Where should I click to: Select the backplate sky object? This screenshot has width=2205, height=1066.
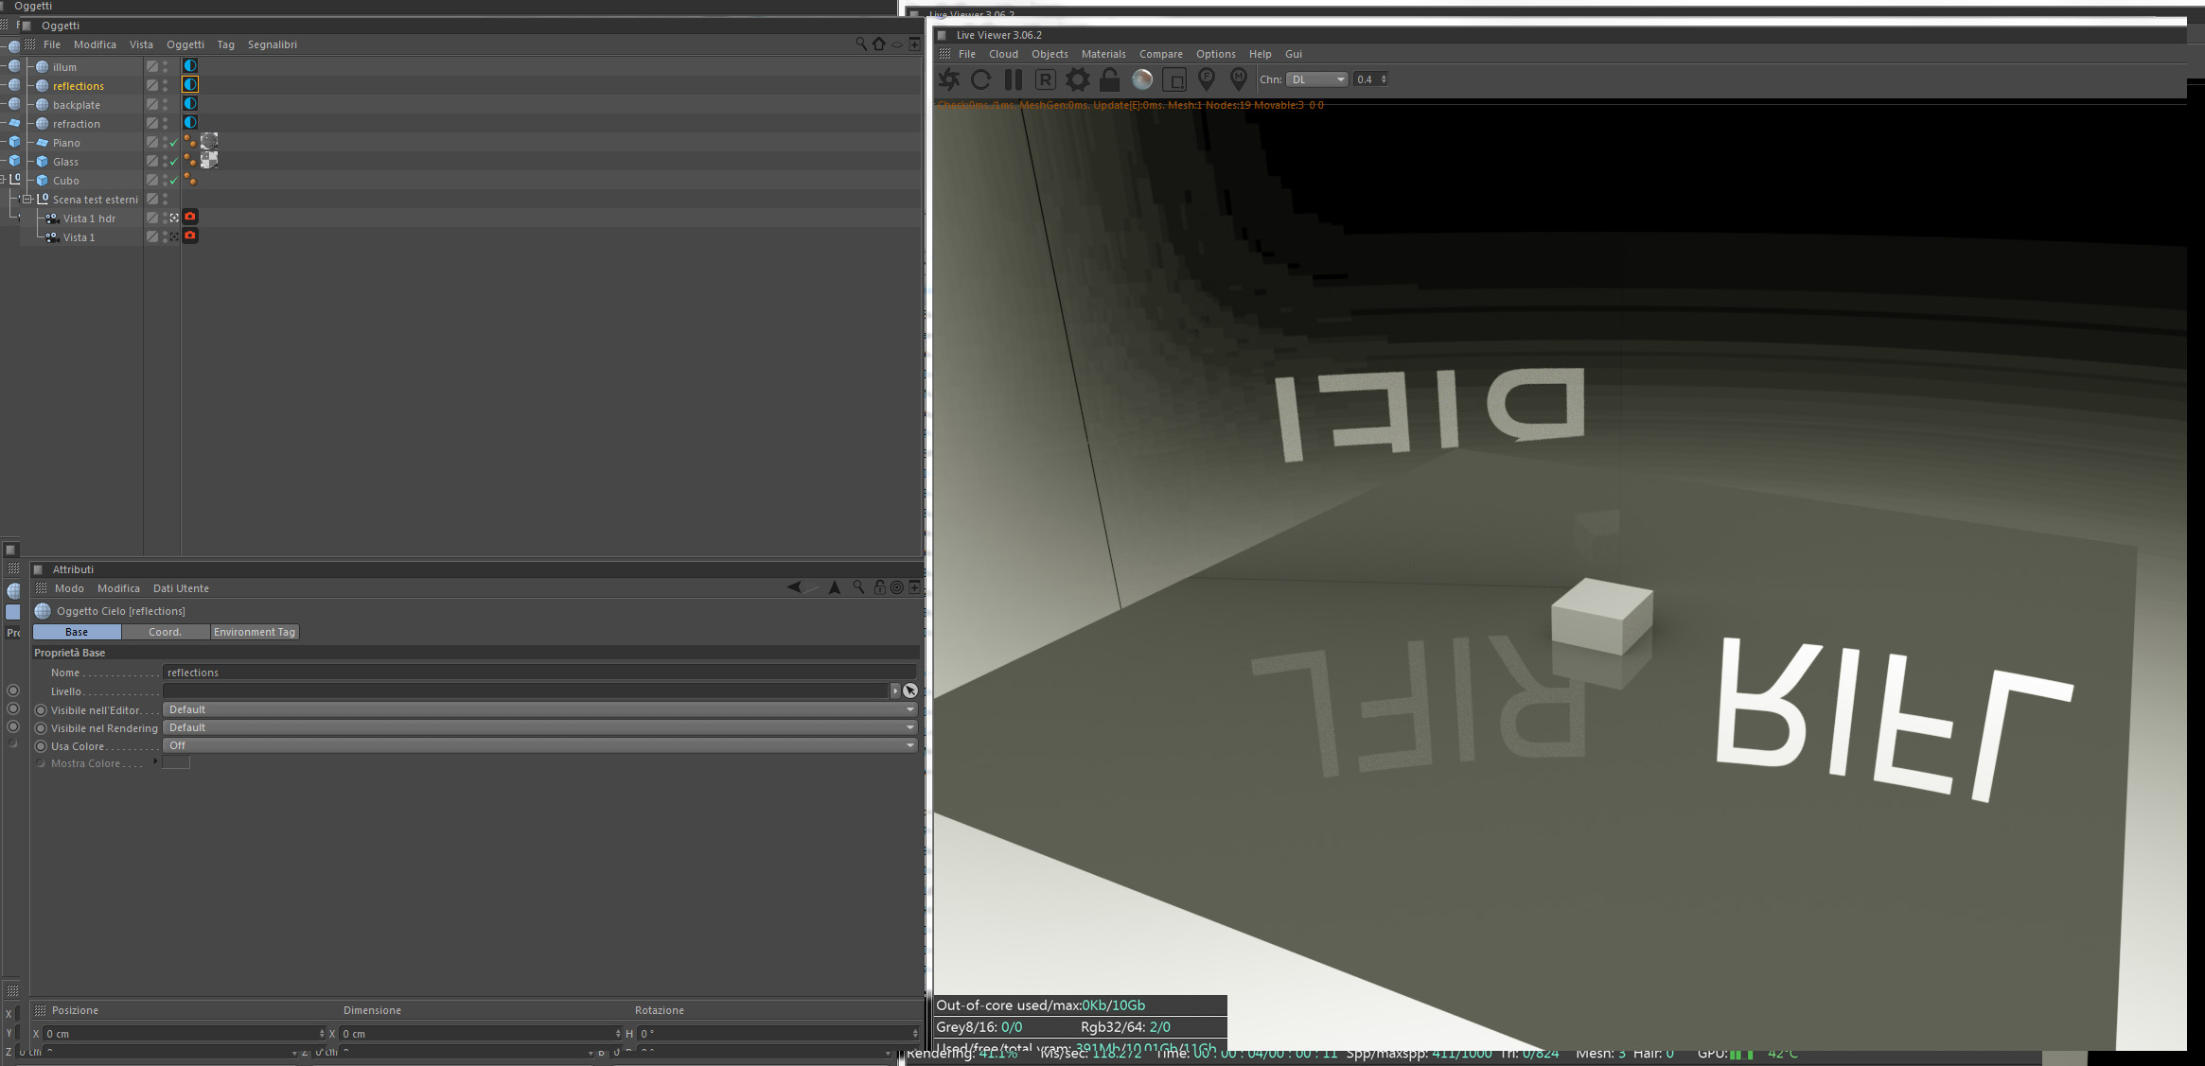[76, 105]
